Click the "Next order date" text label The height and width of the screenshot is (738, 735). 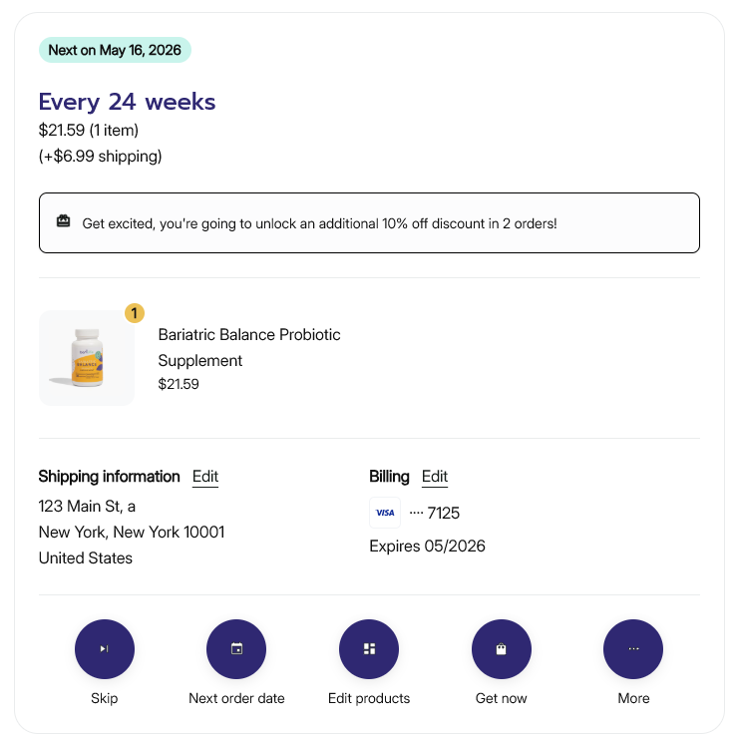[x=236, y=698]
